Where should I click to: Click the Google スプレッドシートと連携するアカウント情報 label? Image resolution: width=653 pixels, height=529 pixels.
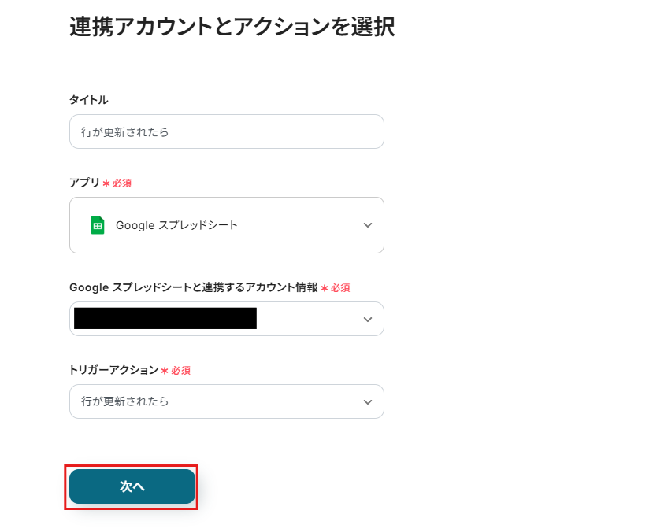point(193,288)
